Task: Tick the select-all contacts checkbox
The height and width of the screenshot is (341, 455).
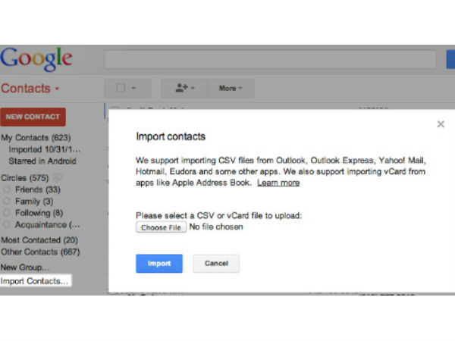Action: point(121,88)
